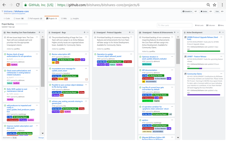Open card options for Optimize iteration card
The height and width of the screenshot is (141, 226).
pos(172,56)
